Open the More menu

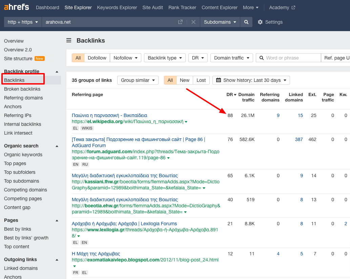pos(250,7)
